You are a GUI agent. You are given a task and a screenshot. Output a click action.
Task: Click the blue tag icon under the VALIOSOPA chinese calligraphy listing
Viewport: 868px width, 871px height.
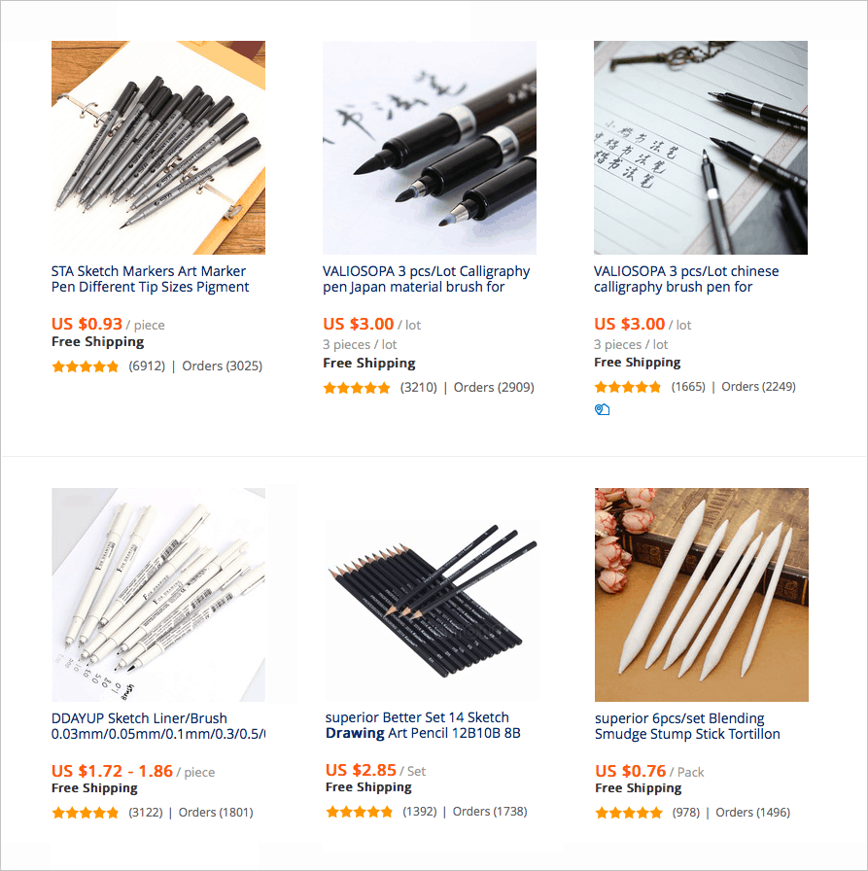602,410
